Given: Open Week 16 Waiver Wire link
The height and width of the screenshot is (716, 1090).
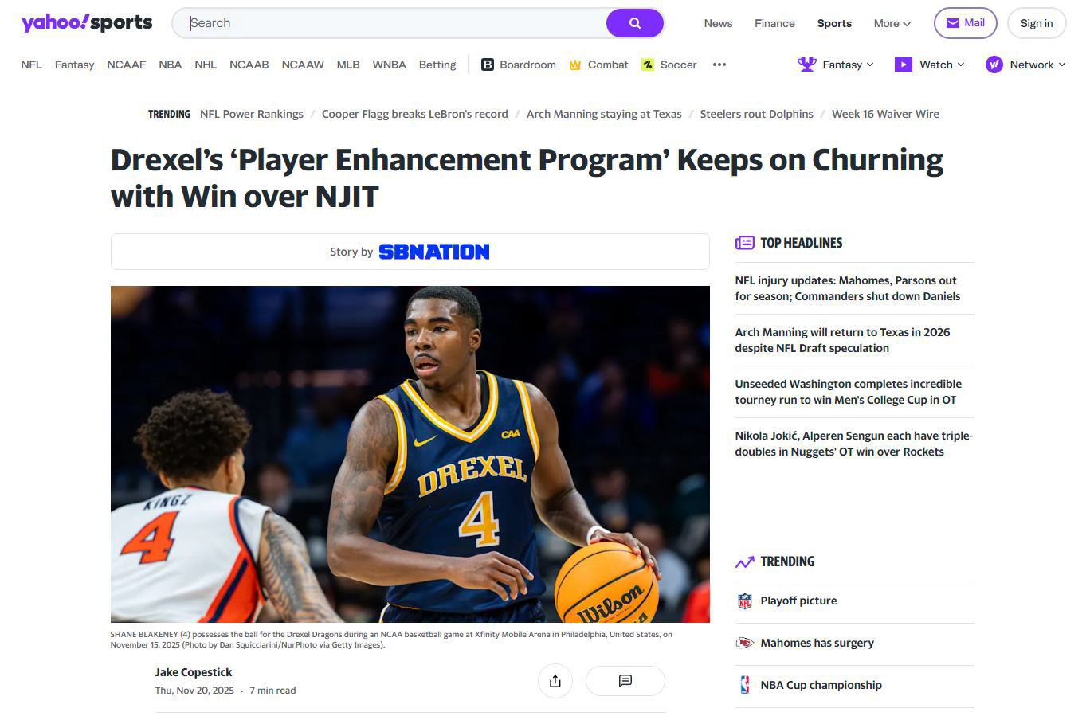Looking at the screenshot, I should tap(885, 114).
